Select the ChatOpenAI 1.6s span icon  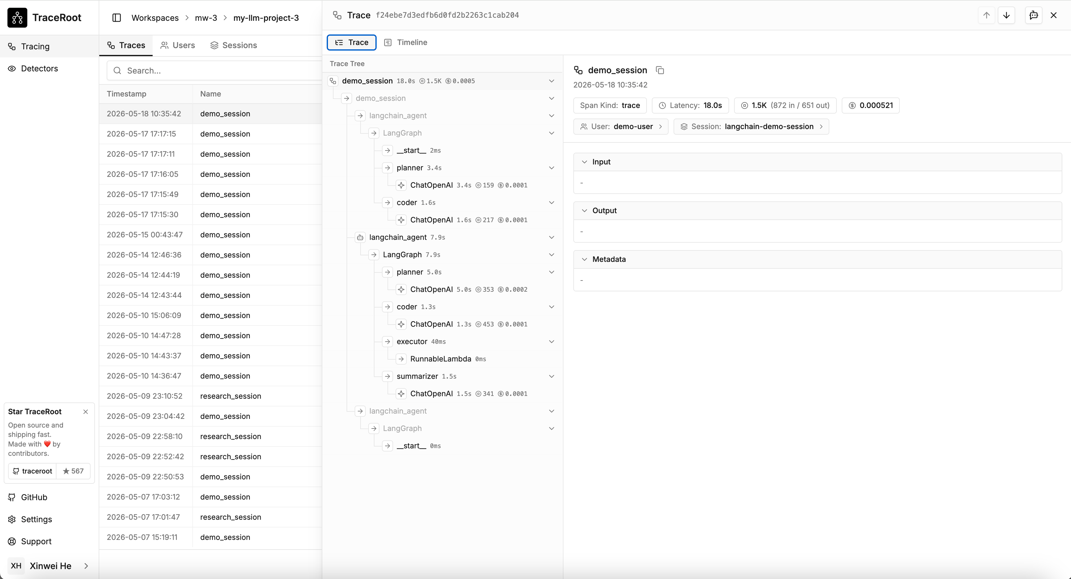click(x=401, y=220)
